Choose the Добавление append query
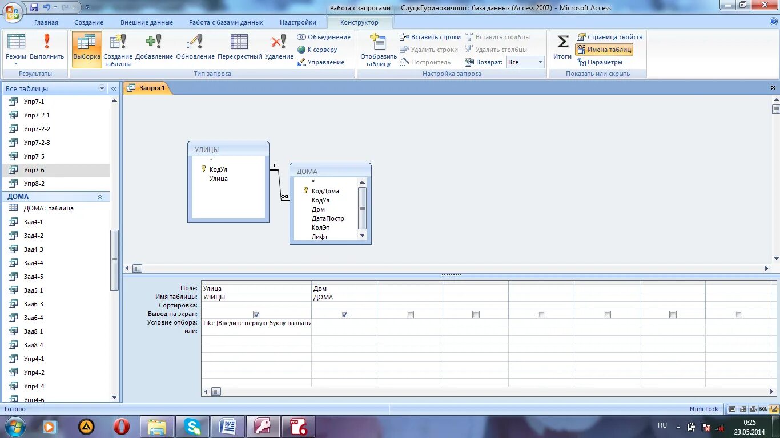This screenshot has height=438, width=780. pos(154,47)
